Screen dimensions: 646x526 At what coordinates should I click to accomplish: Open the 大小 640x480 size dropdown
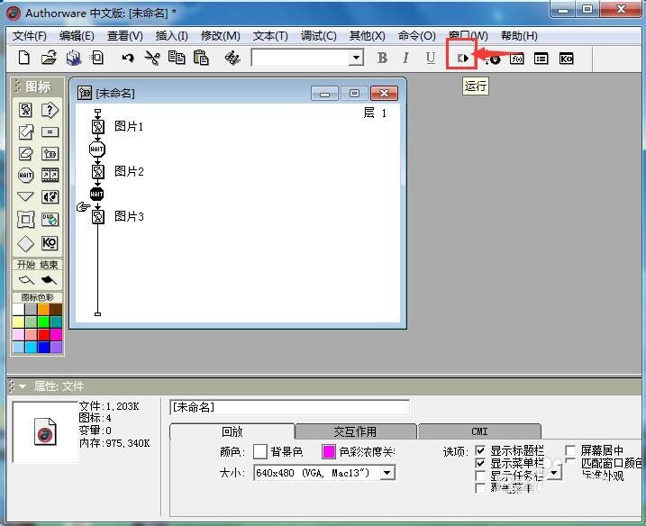[387, 473]
